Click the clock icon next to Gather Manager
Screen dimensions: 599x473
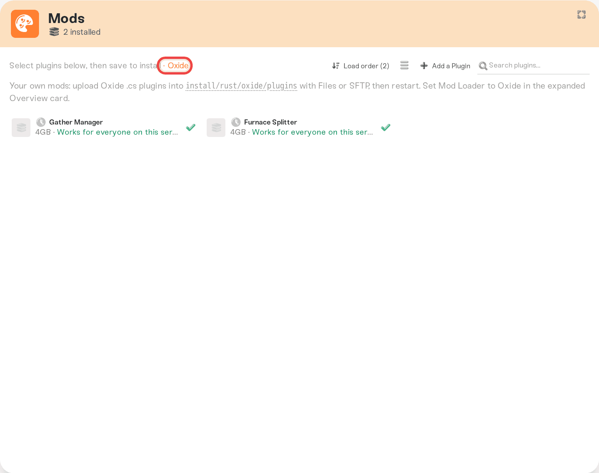pyautogui.click(x=41, y=122)
